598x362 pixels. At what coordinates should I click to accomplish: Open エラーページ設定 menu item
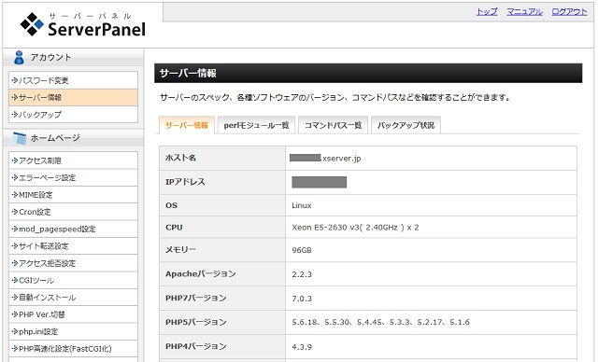pos(73,178)
